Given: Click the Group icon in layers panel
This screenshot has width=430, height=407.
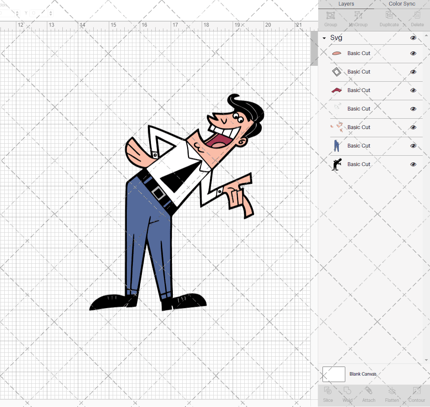Looking at the screenshot, I should click(x=330, y=15).
